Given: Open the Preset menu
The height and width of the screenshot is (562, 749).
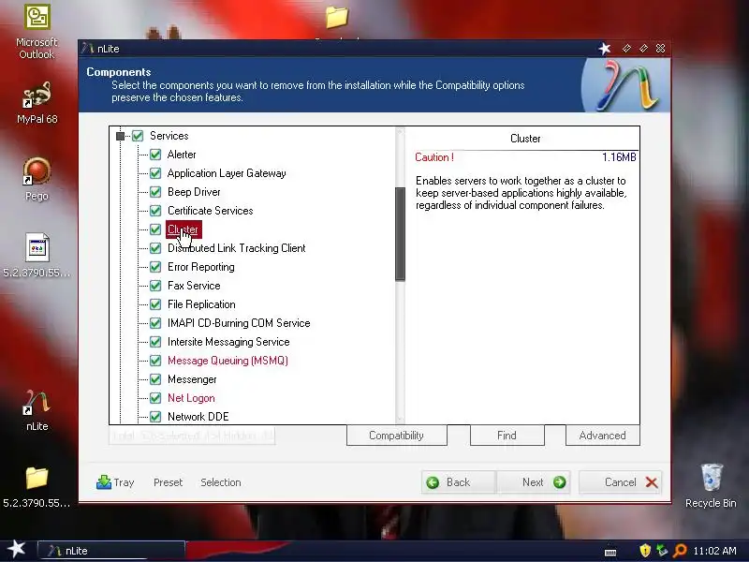Looking at the screenshot, I should coord(168,482).
